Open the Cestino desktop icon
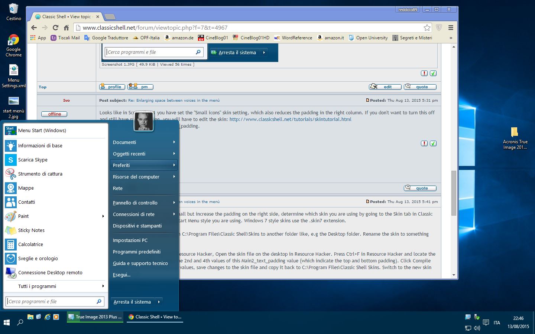The width and height of the screenshot is (535, 334). pos(13,12)
